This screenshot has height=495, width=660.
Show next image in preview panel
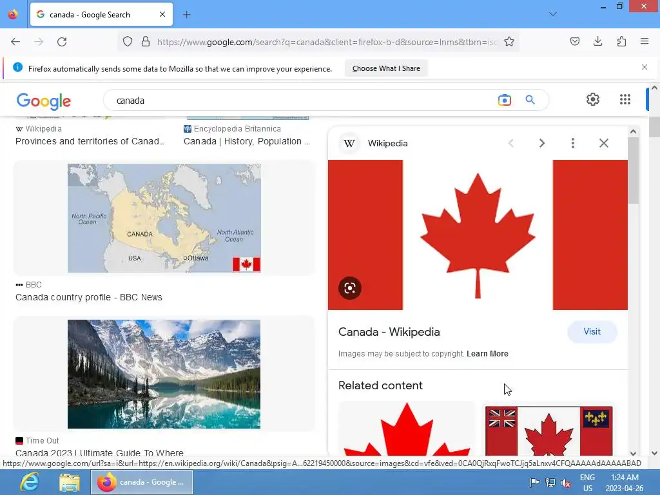click(x=542, y=143)
